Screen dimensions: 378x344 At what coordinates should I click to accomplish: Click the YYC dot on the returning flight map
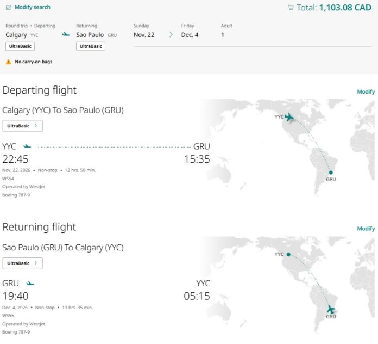(x=288, y=254)
